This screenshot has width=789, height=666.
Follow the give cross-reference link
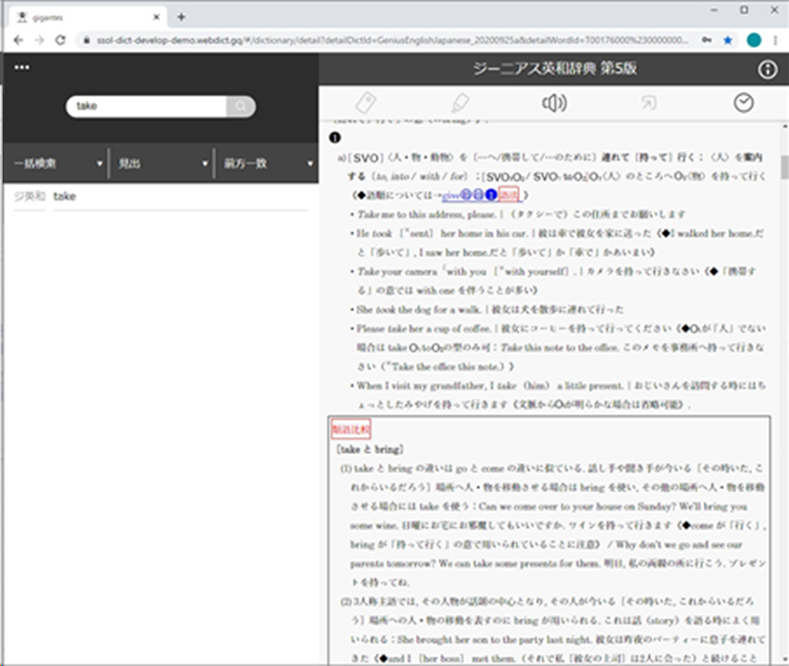coord(451,195)
